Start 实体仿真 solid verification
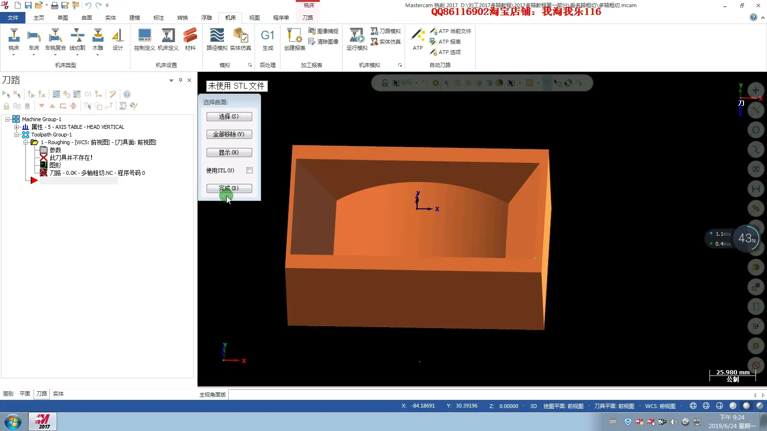This screenshot has width=767, height=431. [x=240, y=38]
